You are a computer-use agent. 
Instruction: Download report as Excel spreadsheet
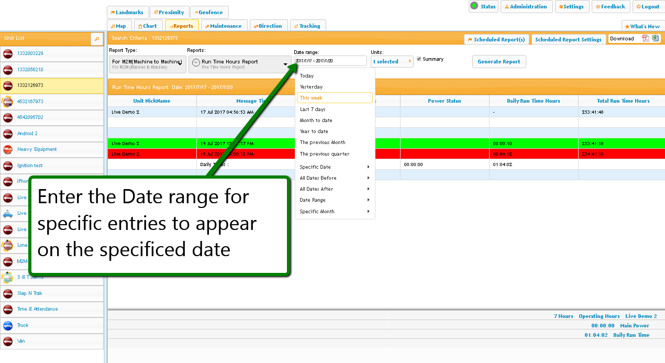[x=655, y=38]
